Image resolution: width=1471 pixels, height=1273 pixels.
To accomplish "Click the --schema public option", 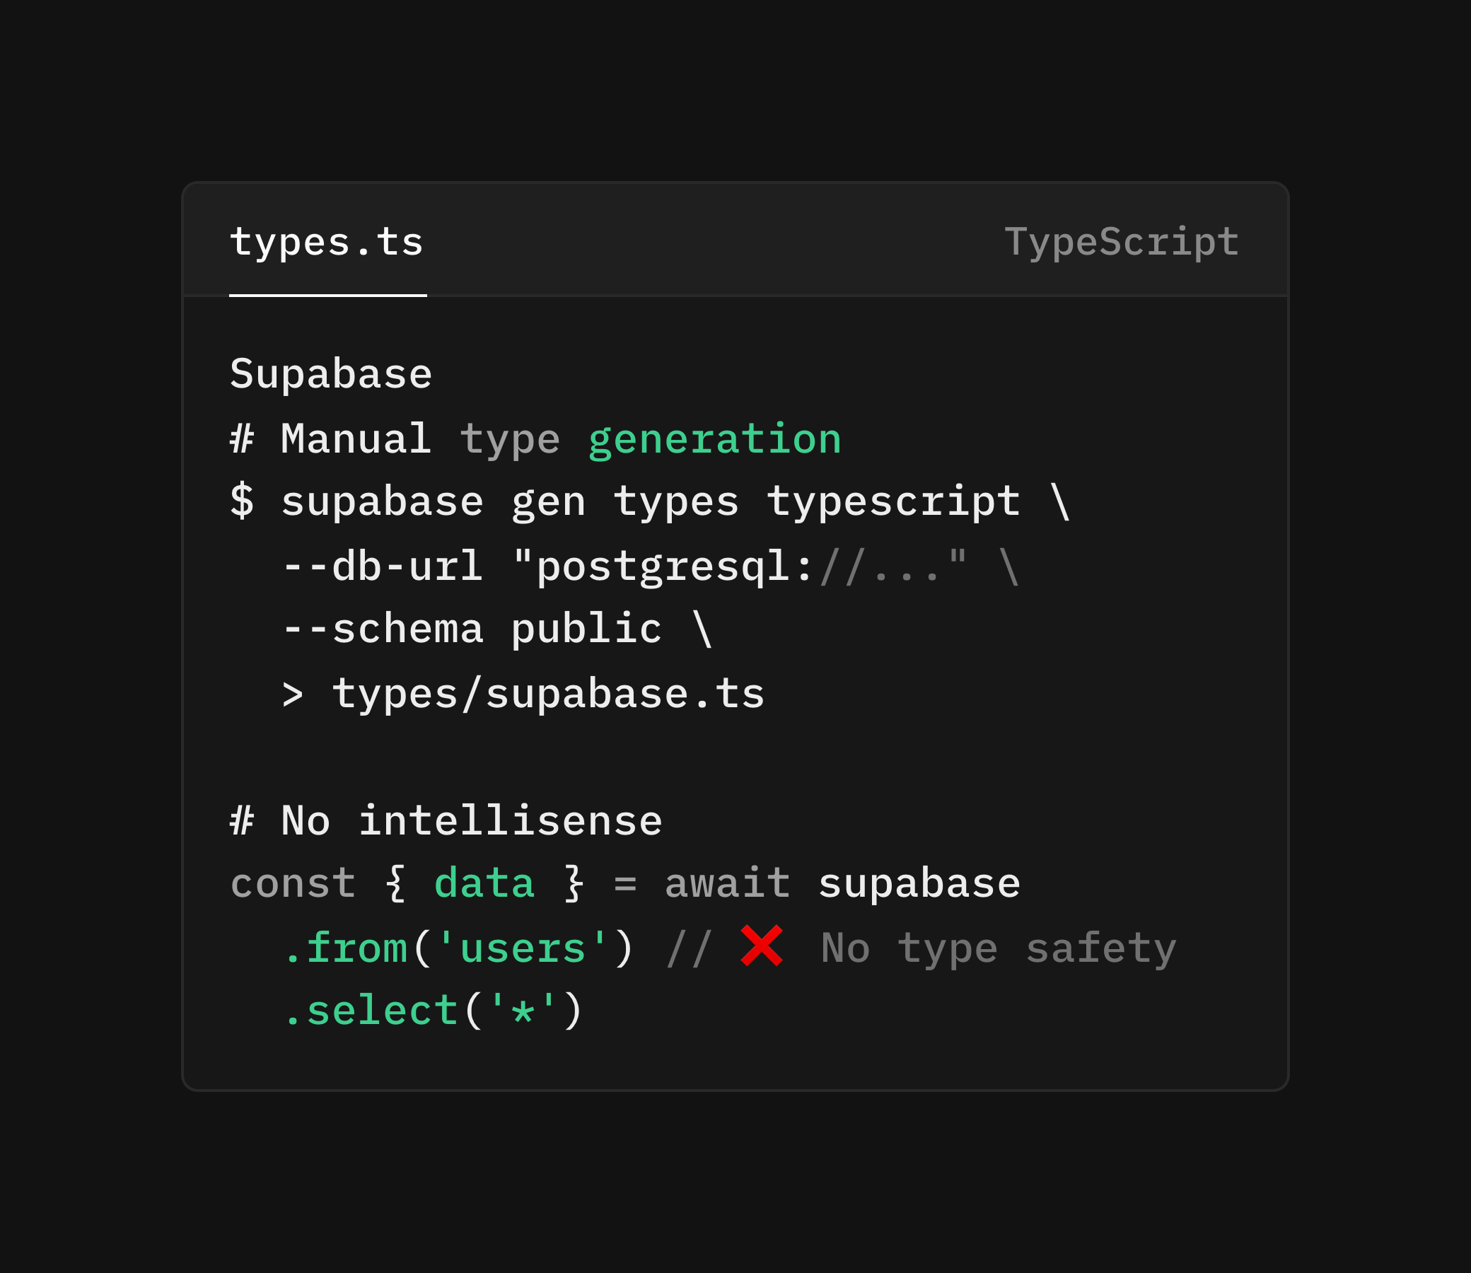I will tap(472, 629).
